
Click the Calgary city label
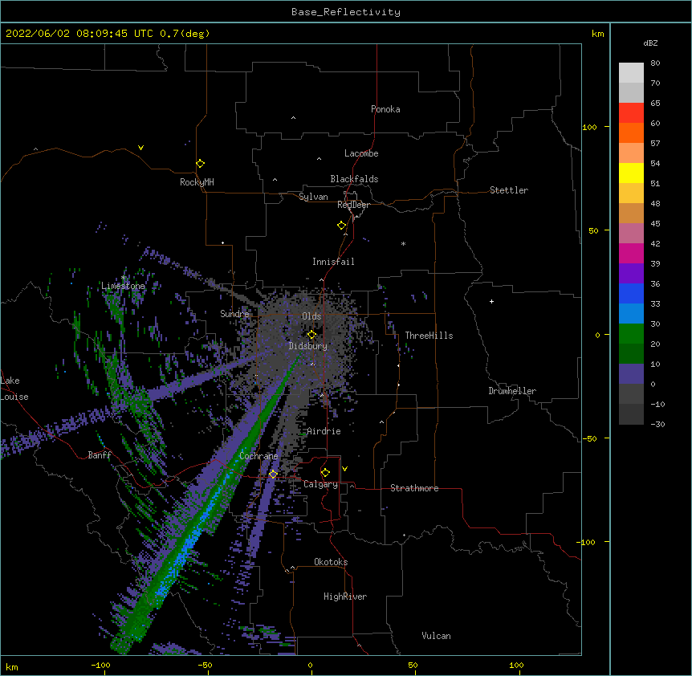click(x=321, y=484)
